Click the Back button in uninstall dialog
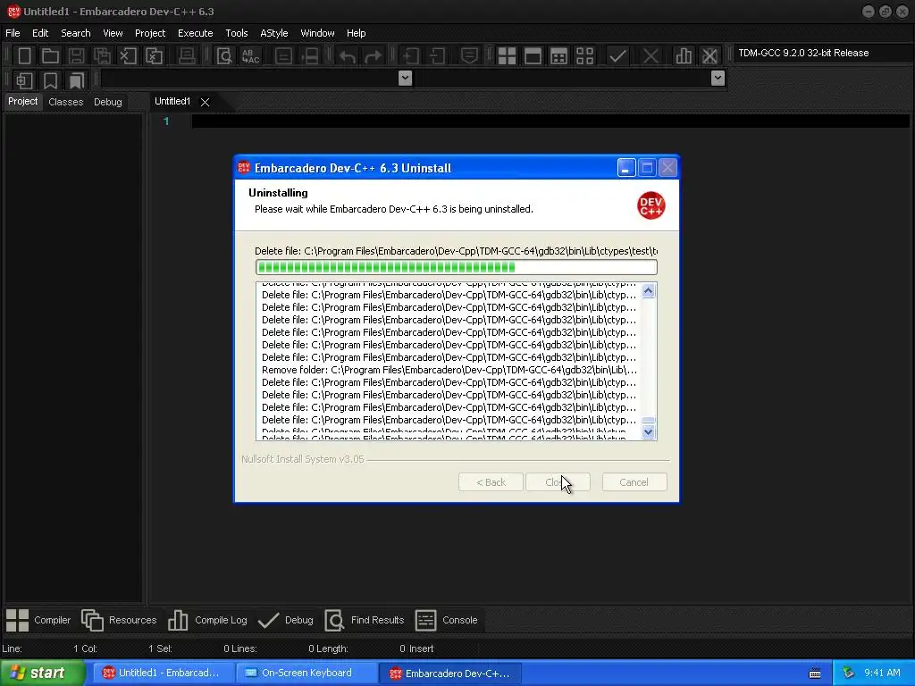 (x=491, y=482)
